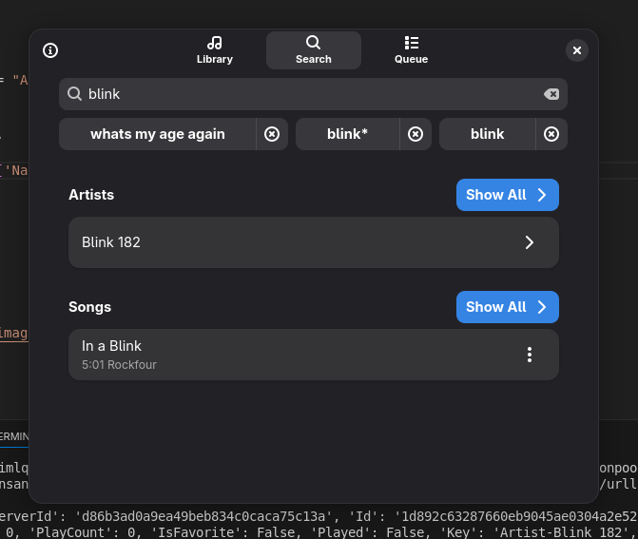Switch to the Library tab

coord(215,50)
